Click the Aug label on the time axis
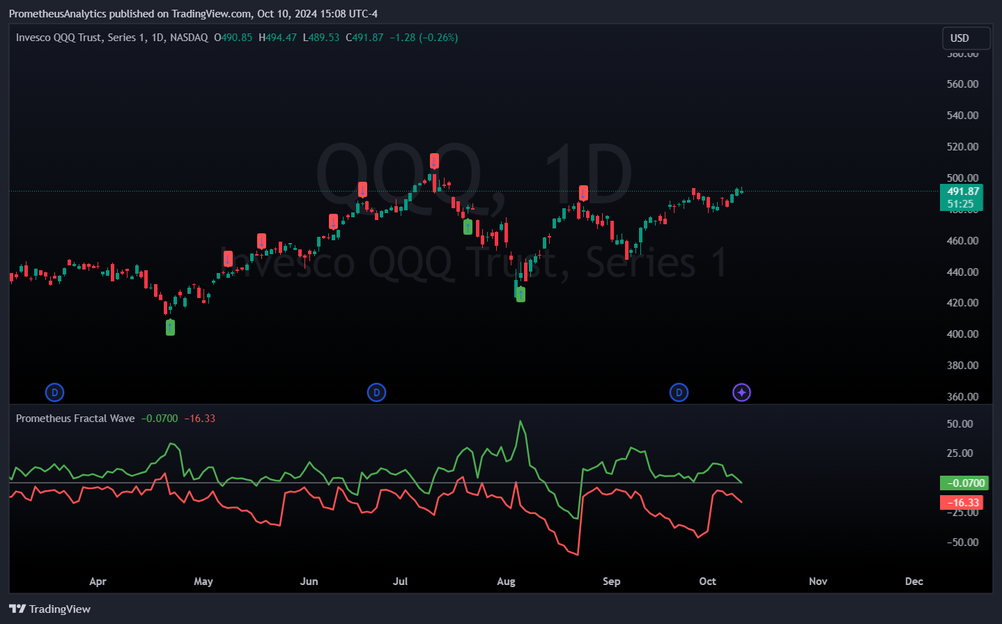Screen dimensions: 1002x624 [507, 582]
